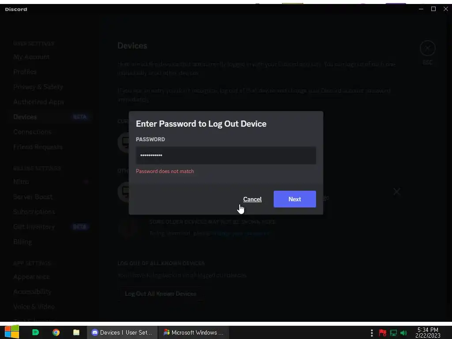Remove the other device with X icon
This screenshot has height=339, width=452.
tap(397, 192)
